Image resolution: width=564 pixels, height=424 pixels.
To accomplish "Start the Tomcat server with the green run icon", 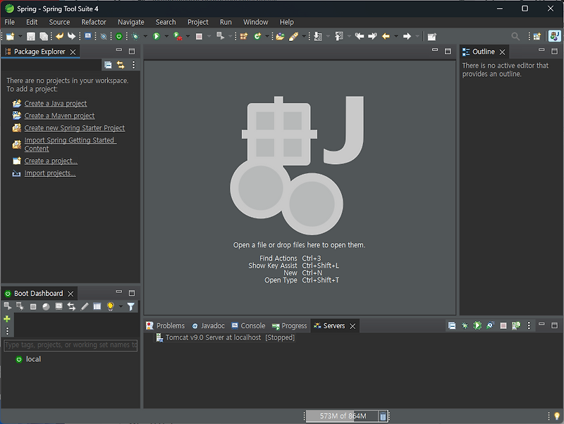I will [x=477, y=326].
